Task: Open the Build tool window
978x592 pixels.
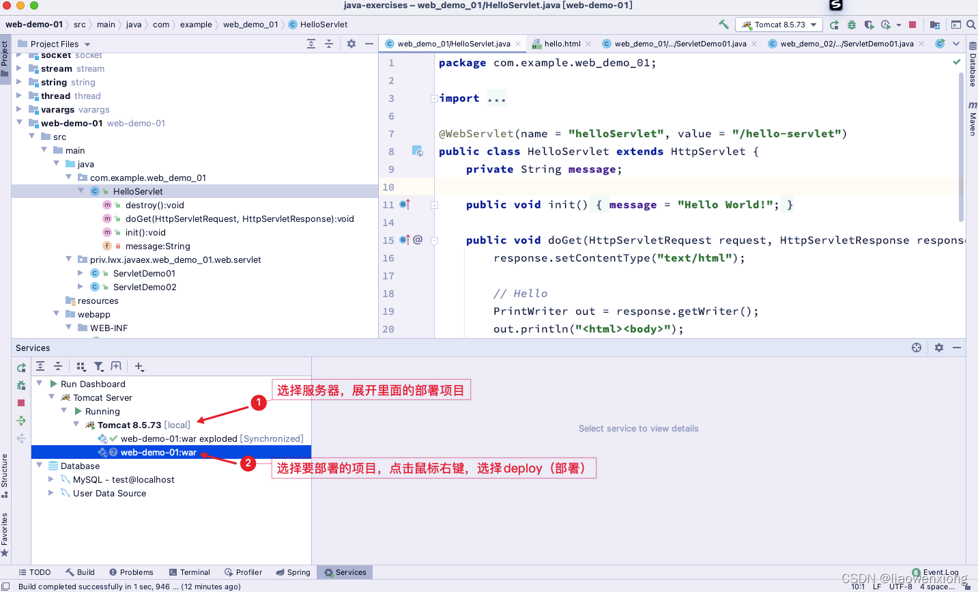Action: click(81, 572)
